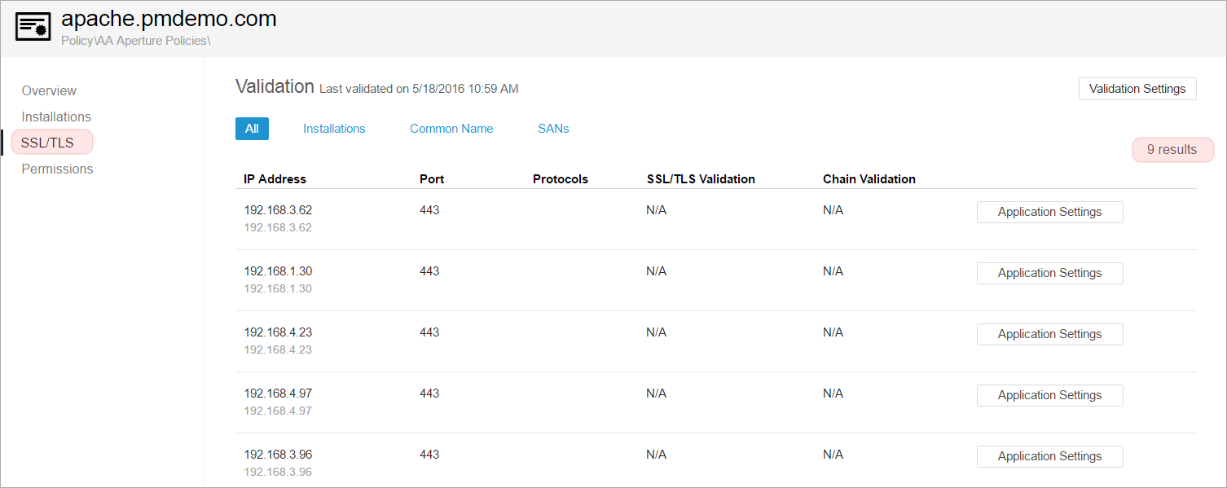This screenshot has width=1227, height=488.
Task: Click the certificate icon beside apache.pmdemo.com
Action: click(34, 28)
